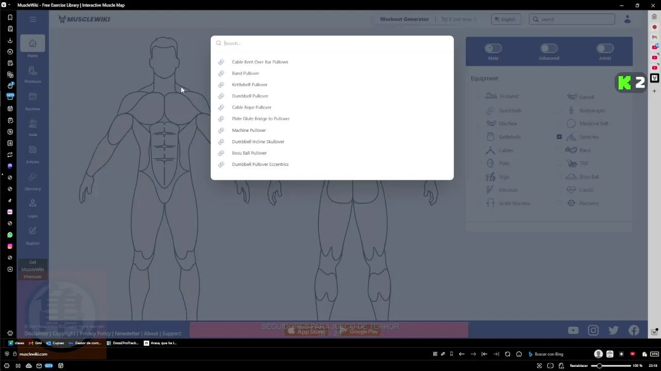Screen dimensions: 661x371
Task: Open the Login item in sidebar
Action: pos(33,208)
